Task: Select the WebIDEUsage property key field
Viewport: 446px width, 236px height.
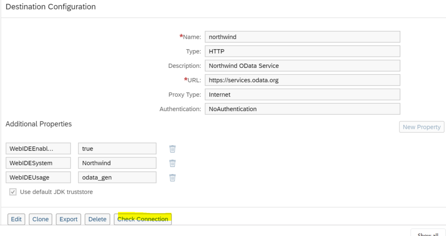Action: tap(38, 177)
